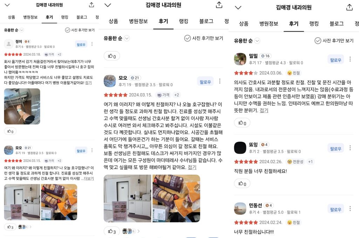Follow 민동선 with 팔로우 button
359x238 pixels.
point(336,209)
